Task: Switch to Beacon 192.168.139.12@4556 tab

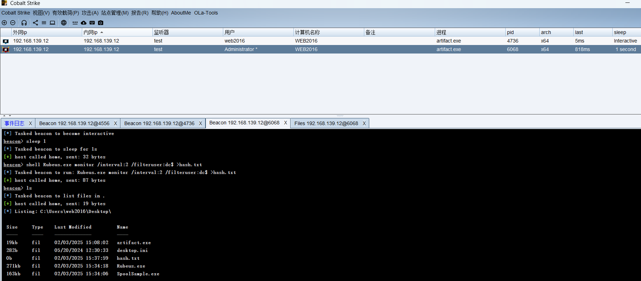Action: [x=74, y=123]
